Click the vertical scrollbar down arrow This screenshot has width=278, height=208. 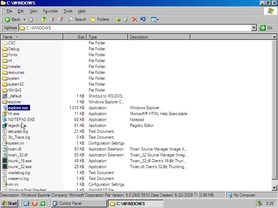coord(274,188)
